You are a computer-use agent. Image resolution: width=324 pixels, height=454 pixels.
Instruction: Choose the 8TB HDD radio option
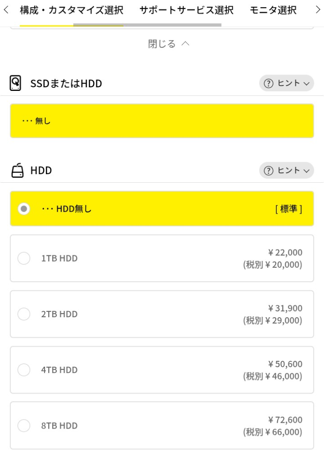pyautogui.click(x=24, y=426)
